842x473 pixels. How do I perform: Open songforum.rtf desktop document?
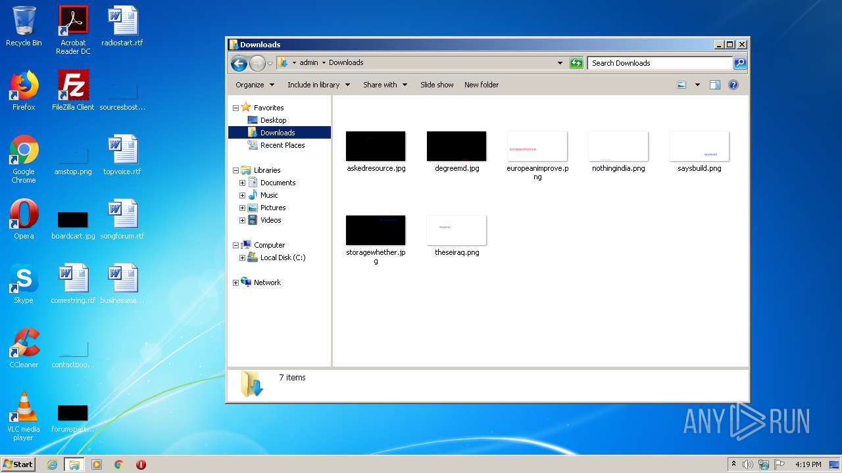click(122, 219)
